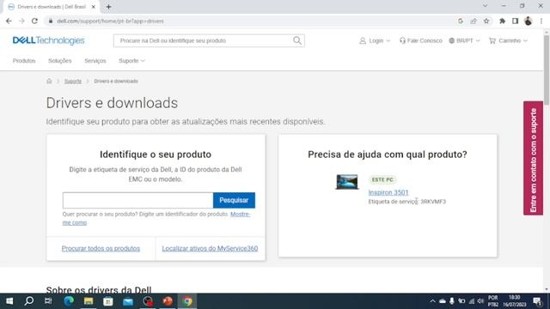This screenshot has width=550, height=309.
Task: Go to Suporte breadcrumb link
Action: click(73, 81)
